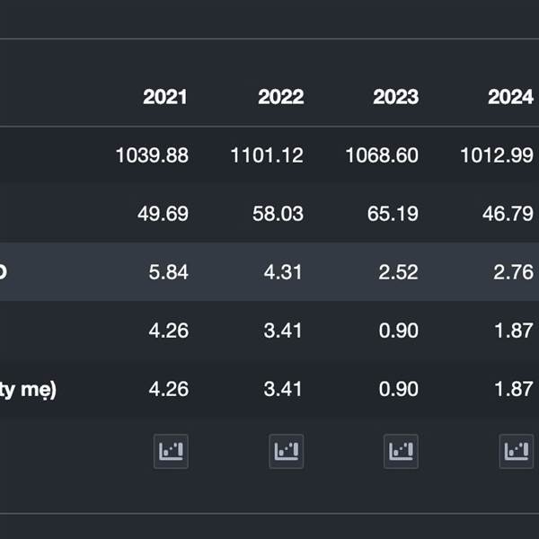Click the 46.79 cell in 2024

(508, 214)
